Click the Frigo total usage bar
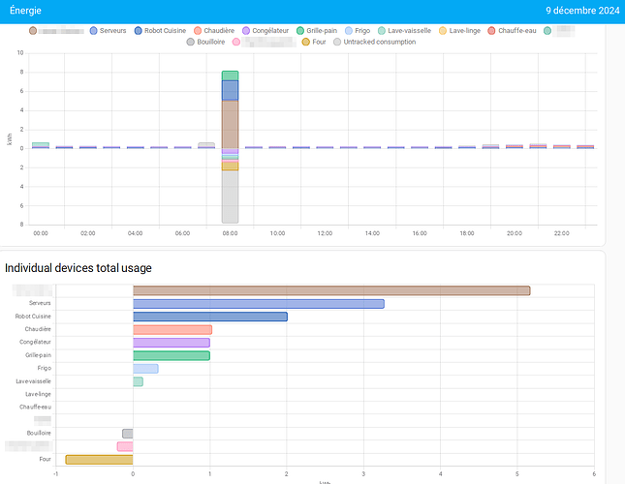 tap(145, 369)
